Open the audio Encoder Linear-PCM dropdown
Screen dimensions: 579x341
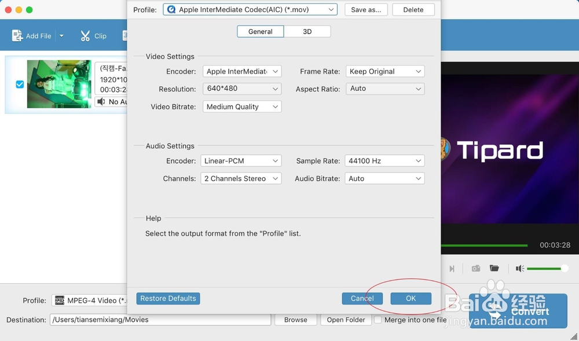[241, 160]
